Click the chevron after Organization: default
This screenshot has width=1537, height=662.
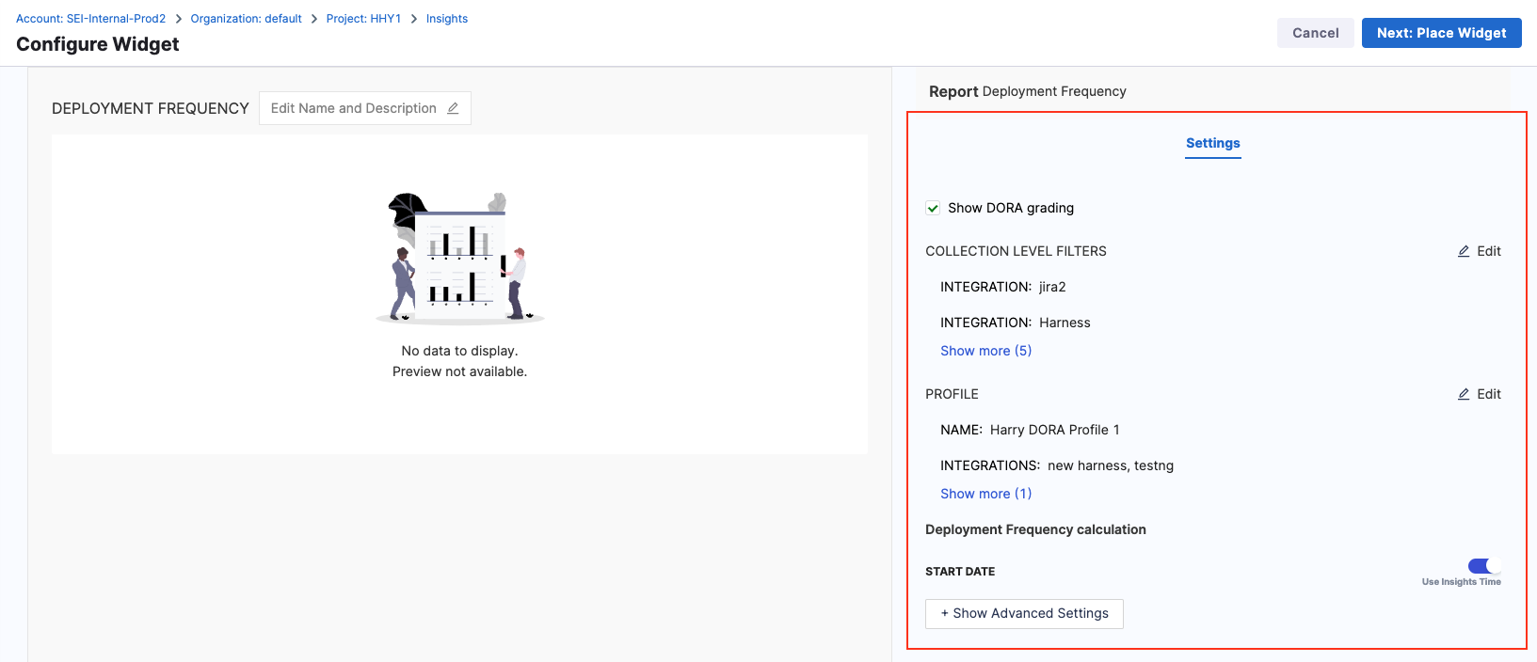[314, 19]
